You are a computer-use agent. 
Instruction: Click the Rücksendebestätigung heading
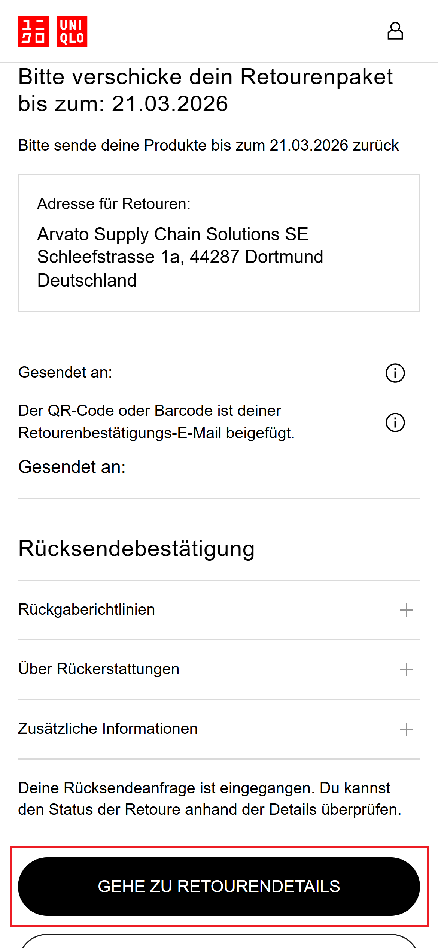point(136,549)
